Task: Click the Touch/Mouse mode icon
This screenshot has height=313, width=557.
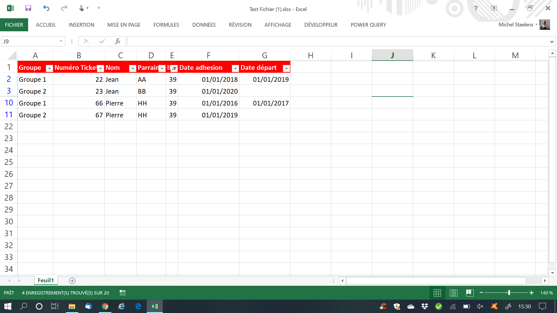Action: pyautogui.click(x=82, y=8)
